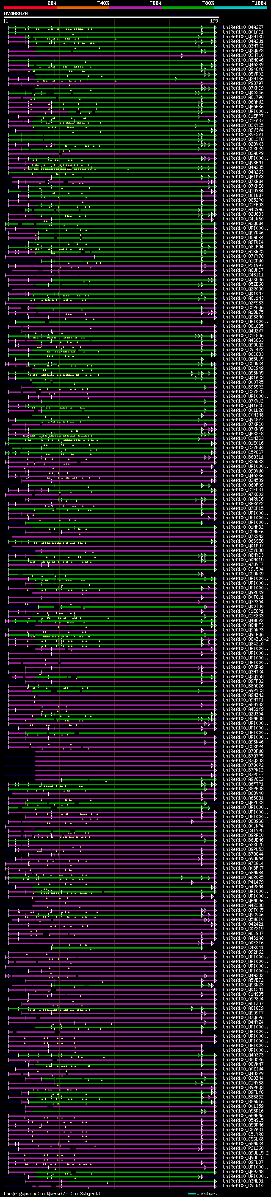Image resolution: width=271 pixels, height=1197 pixels.
Task: Select hit label UniRef100_C4IYP5
Action: click(243, 831)
